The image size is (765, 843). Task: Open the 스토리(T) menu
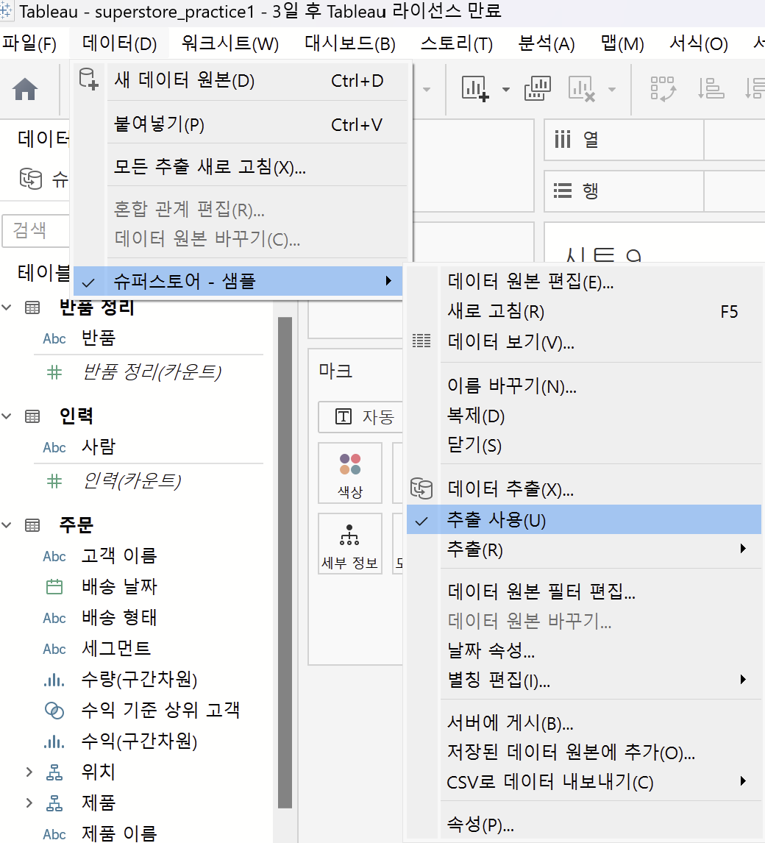click(456, 43)
